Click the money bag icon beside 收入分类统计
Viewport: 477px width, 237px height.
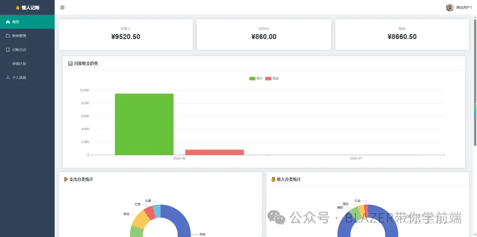point(273,180)
